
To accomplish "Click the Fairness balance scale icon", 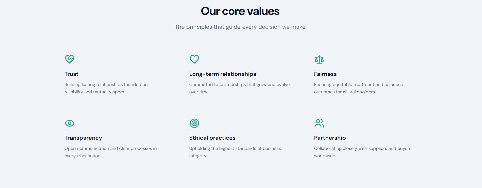I will click(x=319, y=59).
